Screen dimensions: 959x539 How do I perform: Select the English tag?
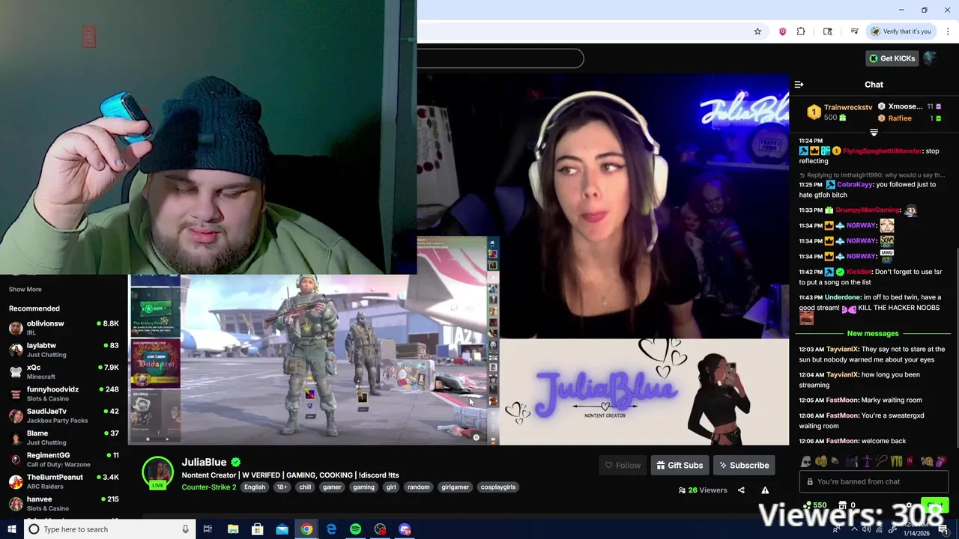point(255,487)
